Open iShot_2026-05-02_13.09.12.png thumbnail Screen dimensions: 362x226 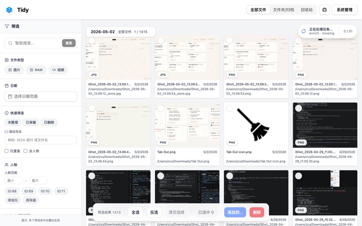coord(325,58)
